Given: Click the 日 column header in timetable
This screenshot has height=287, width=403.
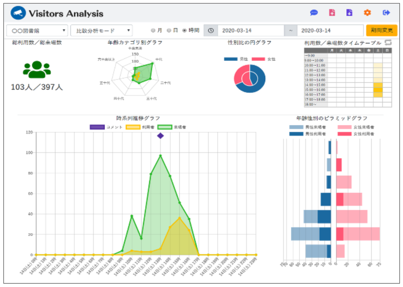Looking at the screenshot, I should coord(387,50).
